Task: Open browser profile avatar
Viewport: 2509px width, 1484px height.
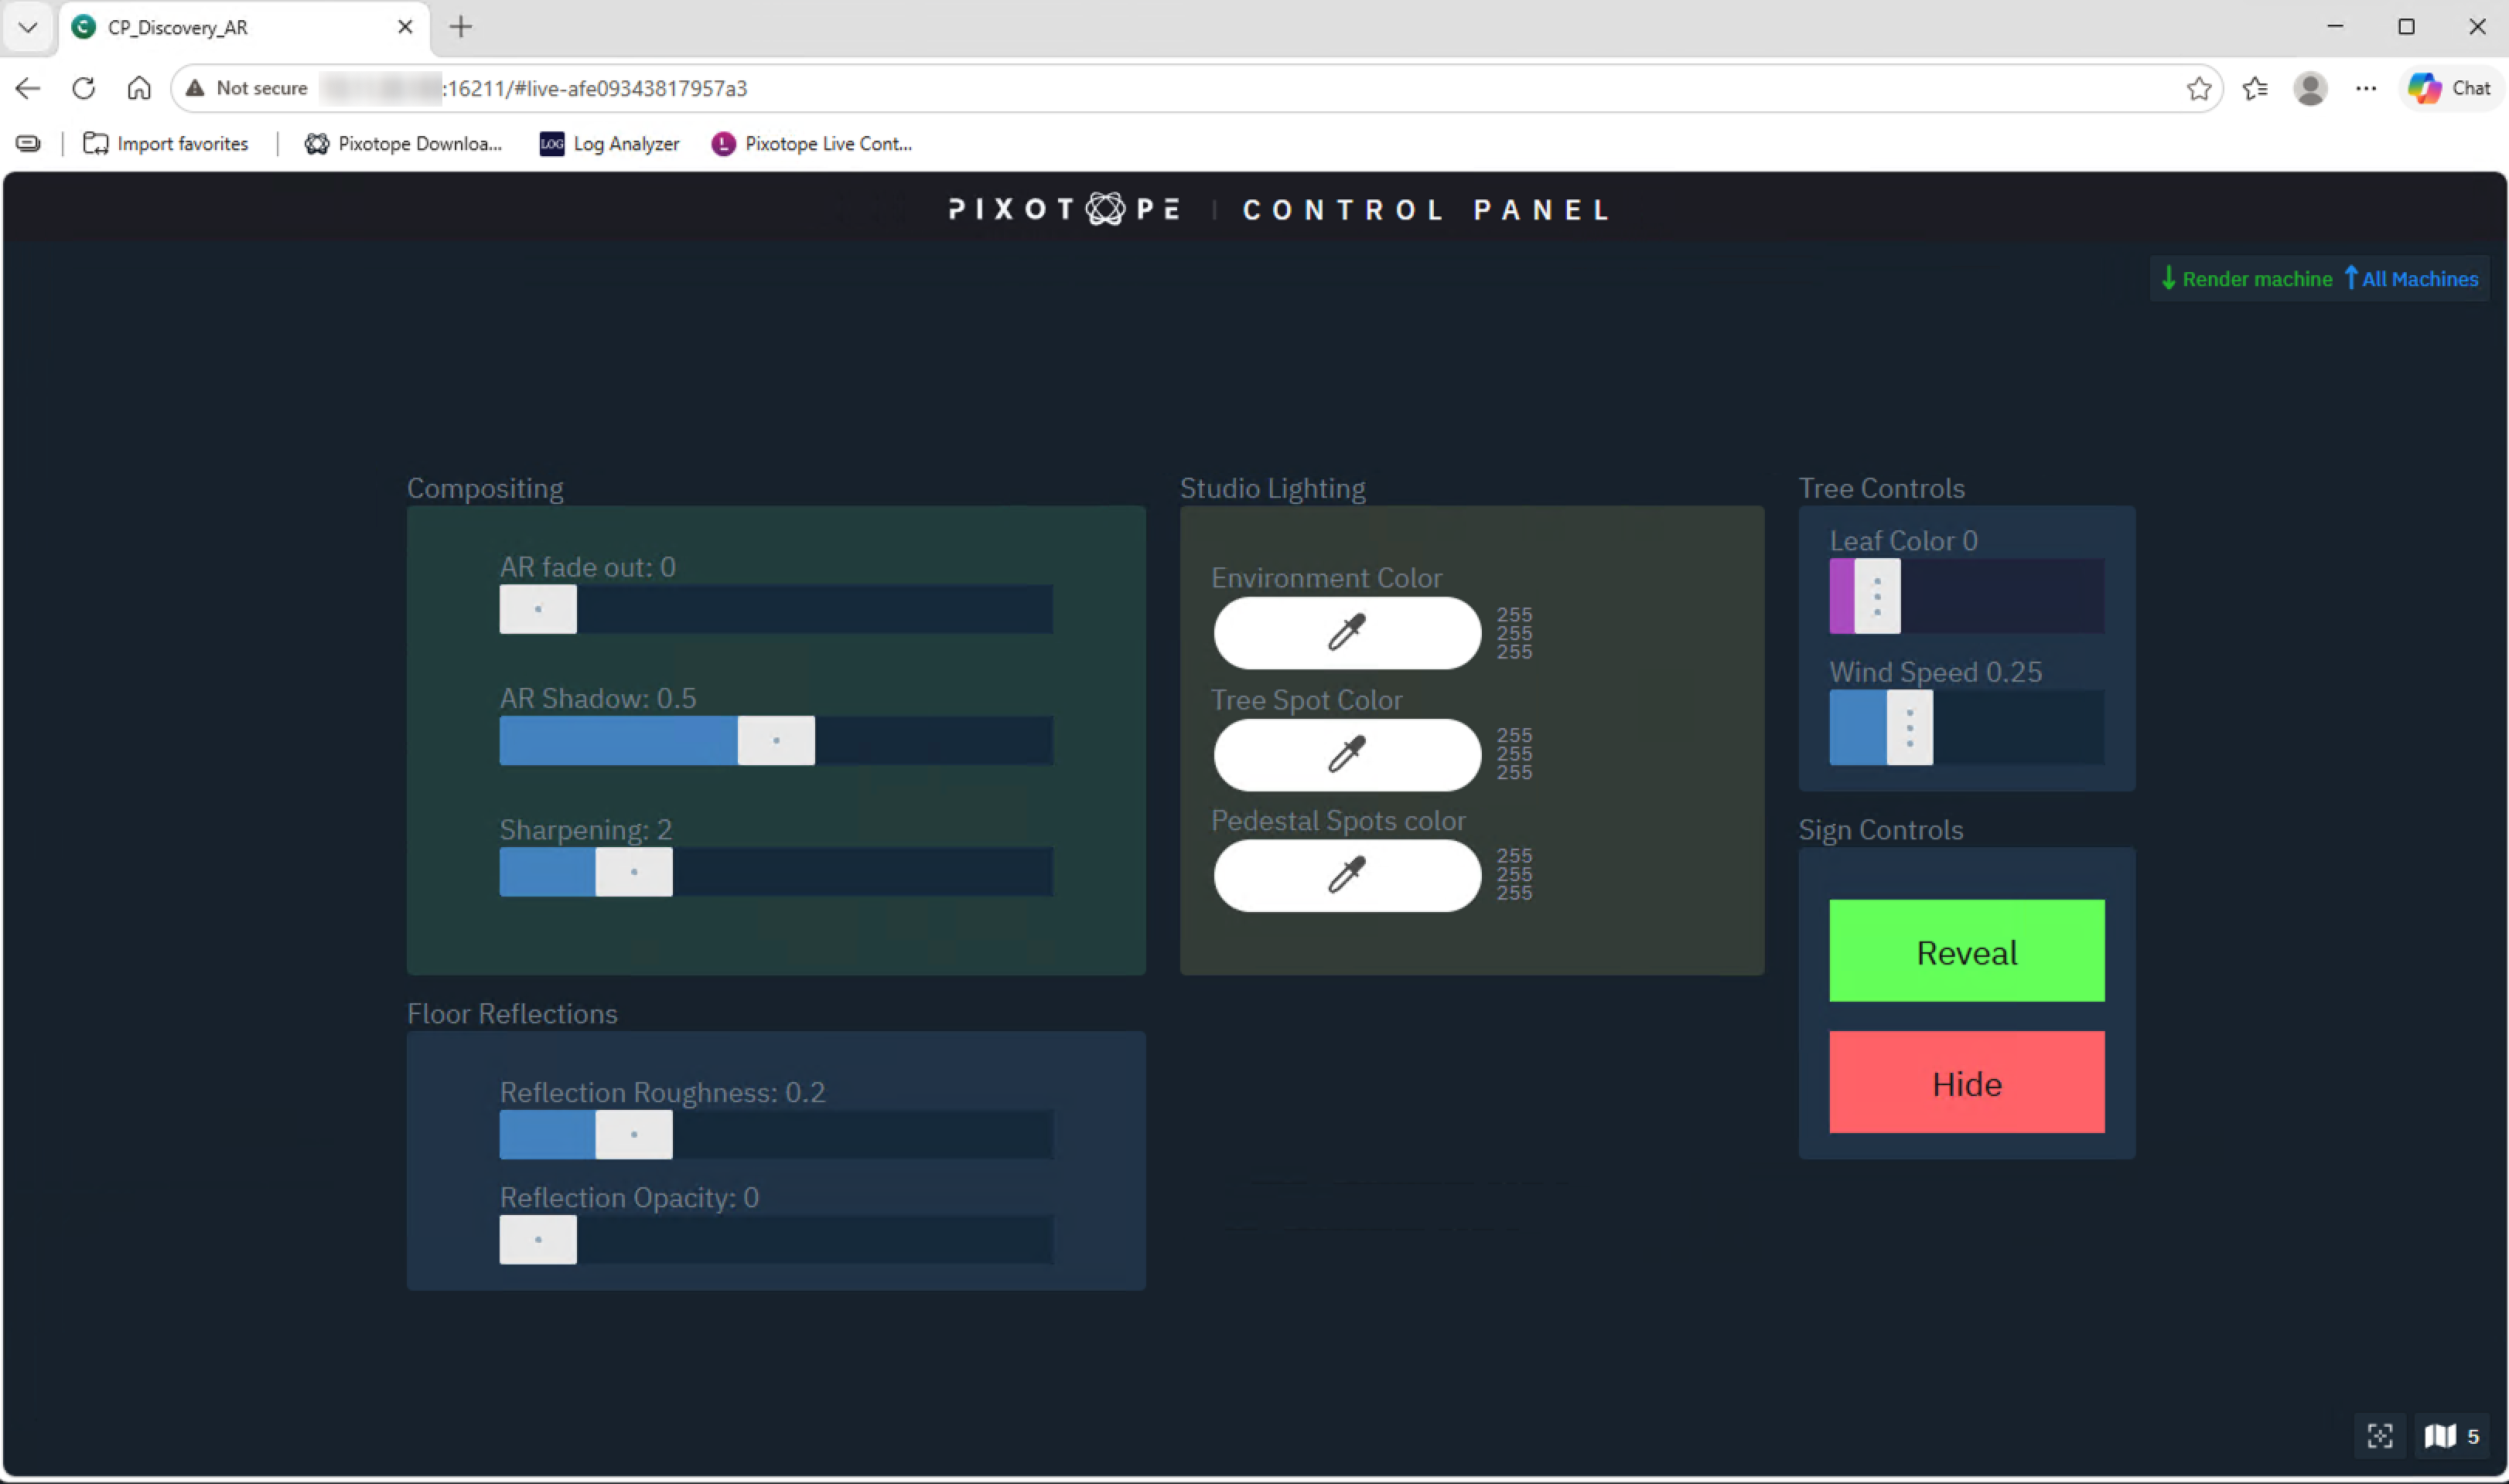Action: (x=2310, y=88)
